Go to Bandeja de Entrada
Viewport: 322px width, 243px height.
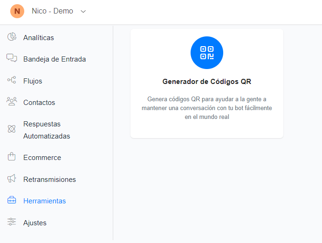[55, 59]
